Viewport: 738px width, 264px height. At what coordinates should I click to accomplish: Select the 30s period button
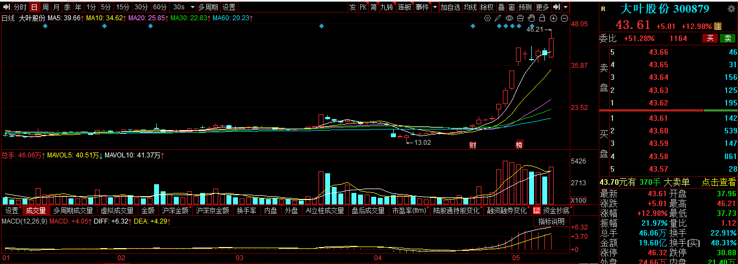pyautogui.click(x=179, y=7)
